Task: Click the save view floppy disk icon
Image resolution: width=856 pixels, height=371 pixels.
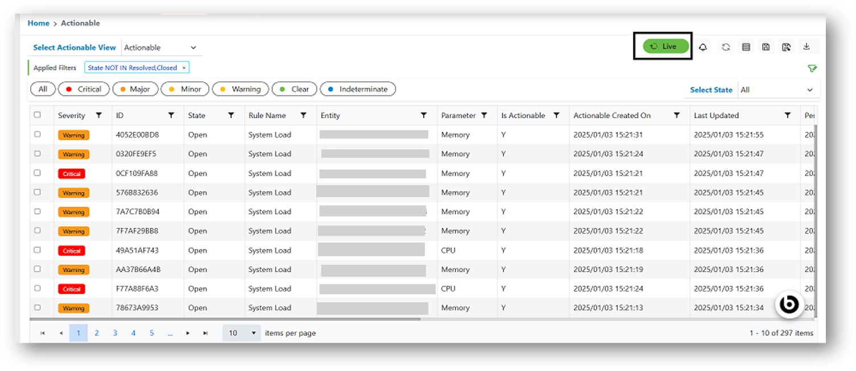Action: 766,47
